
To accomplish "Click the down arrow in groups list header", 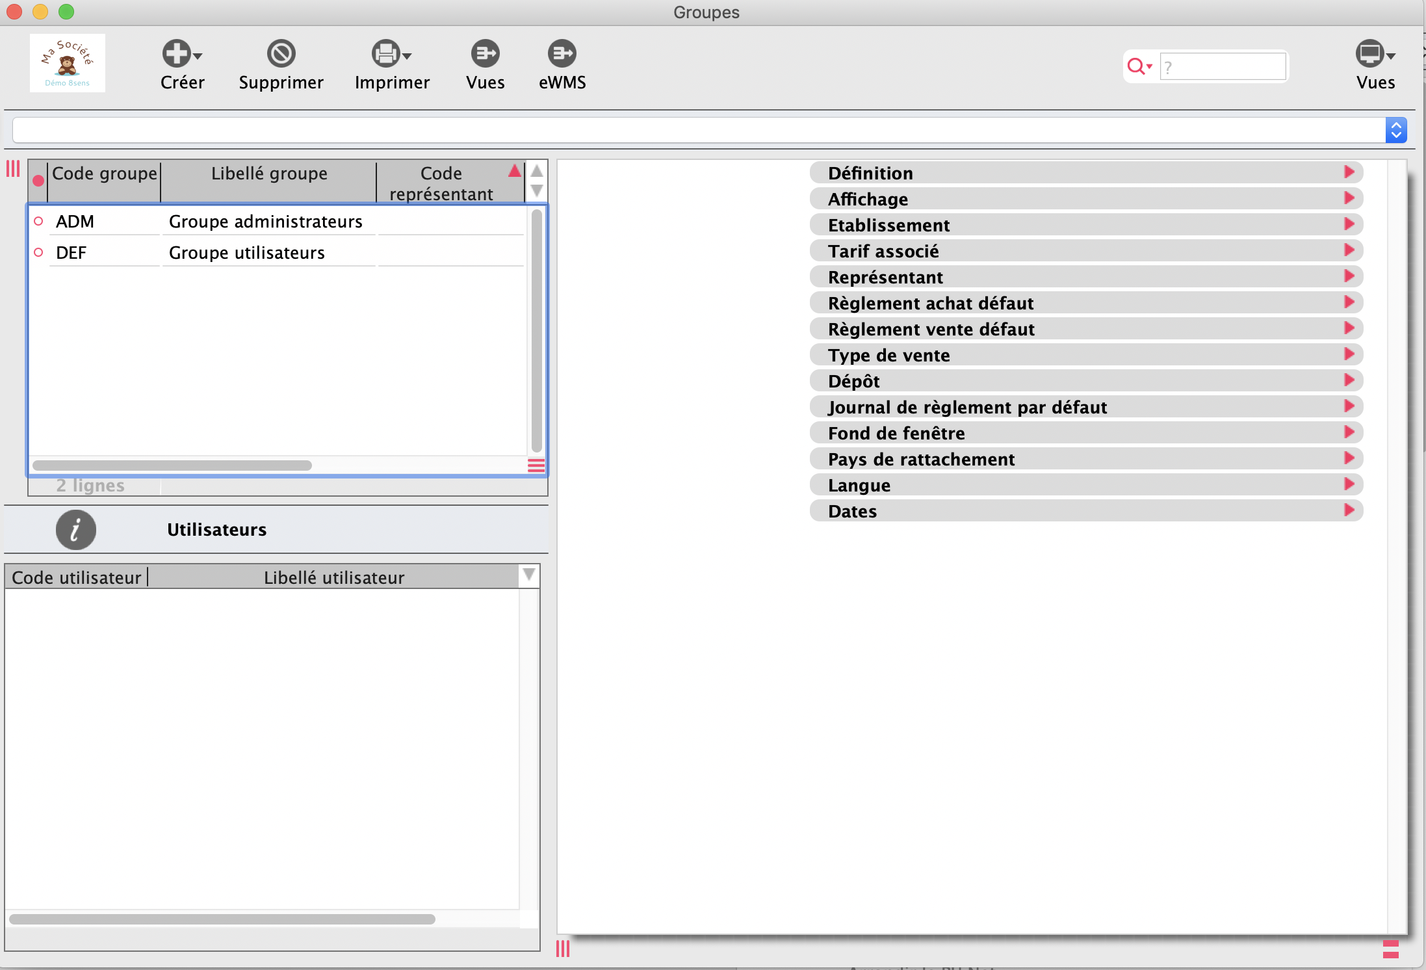I will [537, 190].
